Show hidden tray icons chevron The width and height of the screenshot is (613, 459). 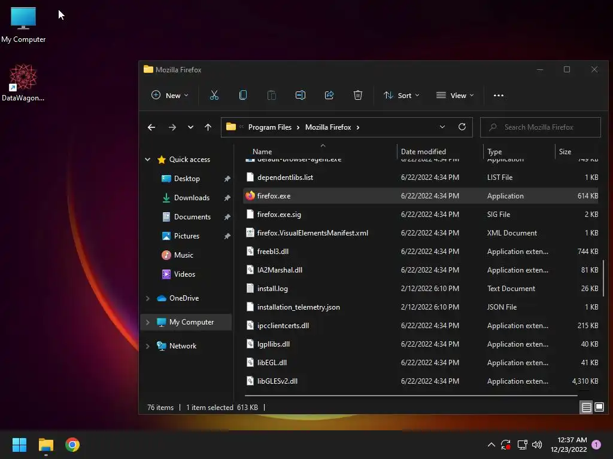pyautogui.click(x=491, y=445)
